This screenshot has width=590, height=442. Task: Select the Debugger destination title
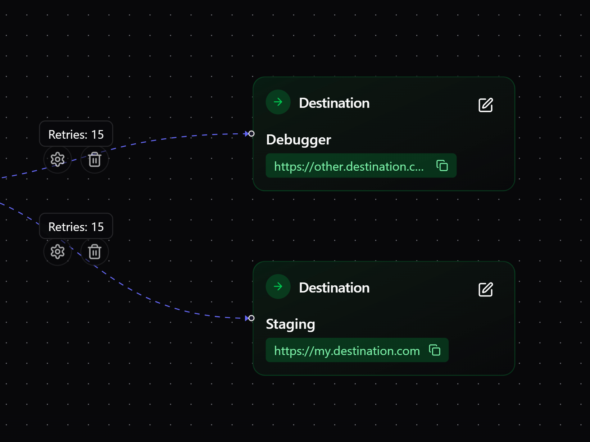coord(298,140)
